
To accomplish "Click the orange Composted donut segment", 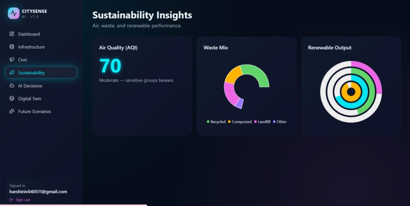I will (x=233, y=75).
